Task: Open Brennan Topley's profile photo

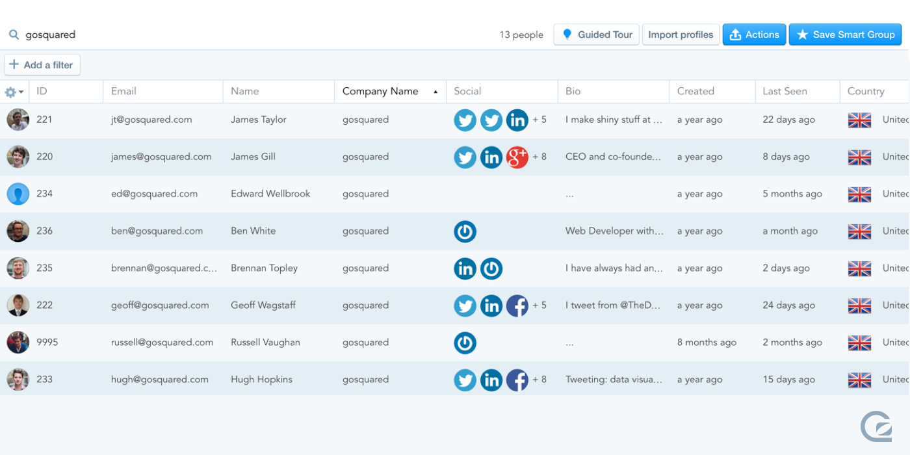Action: pos(18,268)
